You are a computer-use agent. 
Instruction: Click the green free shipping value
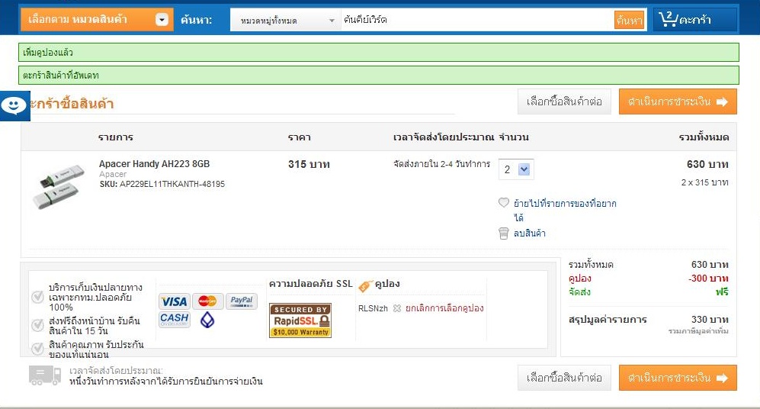pos(722,292)
